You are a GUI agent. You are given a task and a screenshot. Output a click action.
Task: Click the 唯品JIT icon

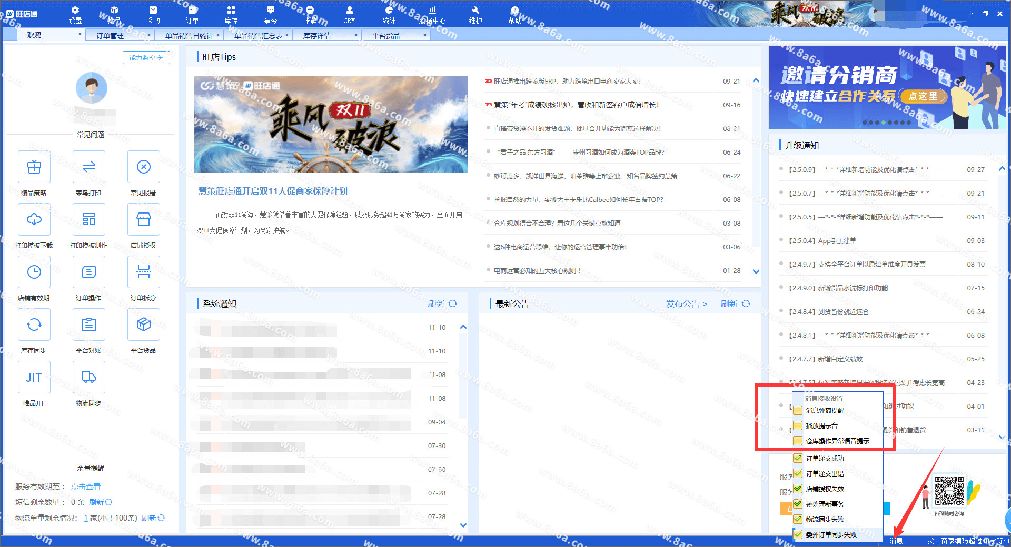click(x=34, y=377)
